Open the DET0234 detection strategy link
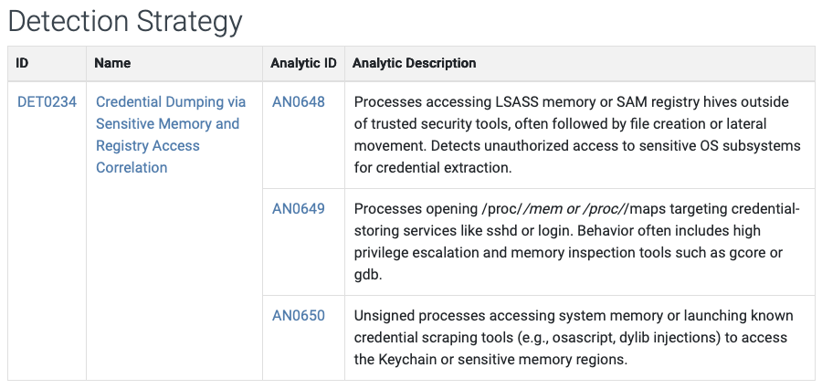 47,102
